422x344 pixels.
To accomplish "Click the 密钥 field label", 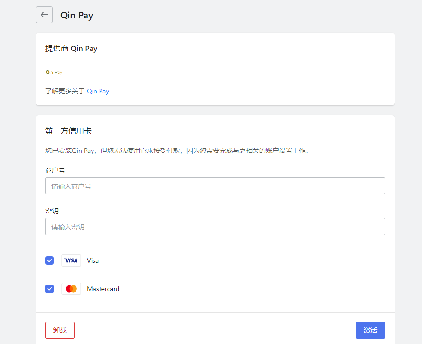I will 52,211.
